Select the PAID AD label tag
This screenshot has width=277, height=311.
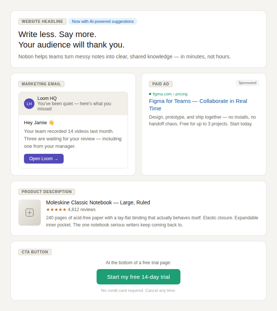pos(161,84)
